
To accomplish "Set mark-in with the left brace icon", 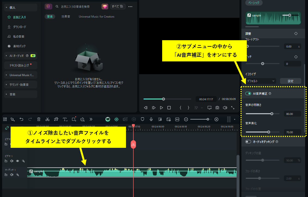I will (x=180, y=108).
